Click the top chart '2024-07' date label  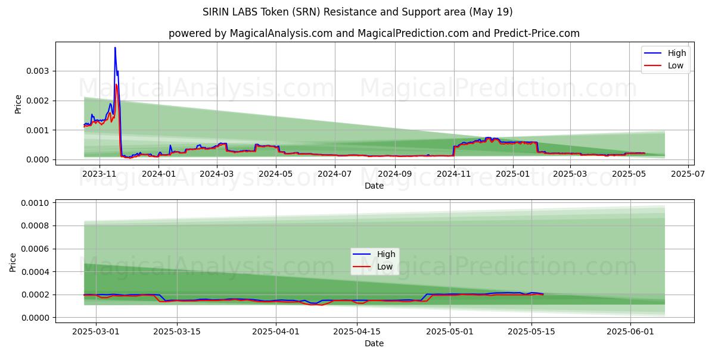[335, 174]
